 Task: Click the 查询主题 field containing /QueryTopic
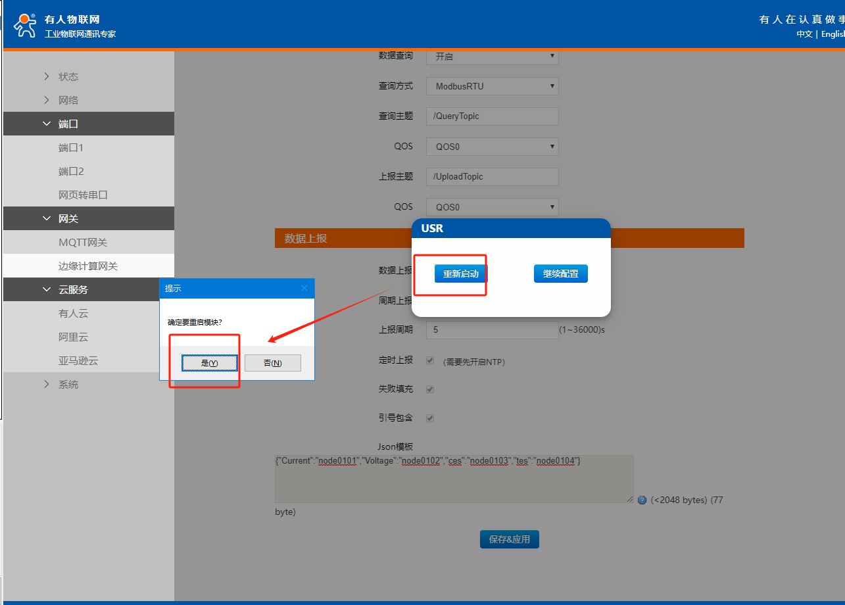click(x=493, y=116)
